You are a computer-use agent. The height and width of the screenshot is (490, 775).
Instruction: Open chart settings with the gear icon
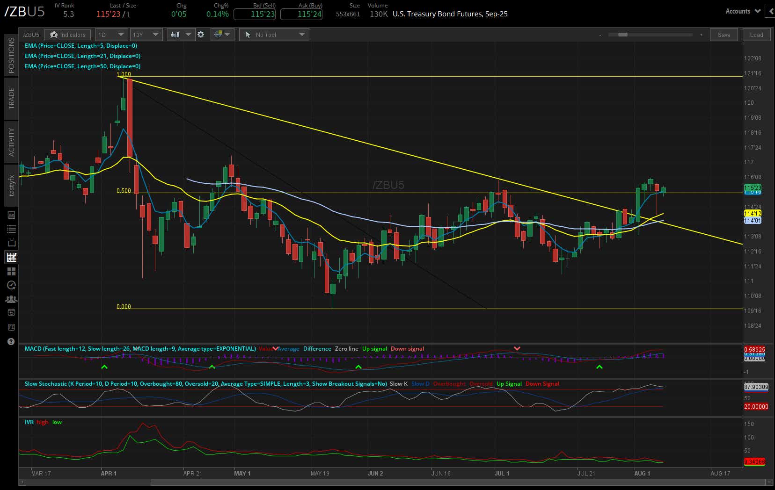[x=201, y=34]
